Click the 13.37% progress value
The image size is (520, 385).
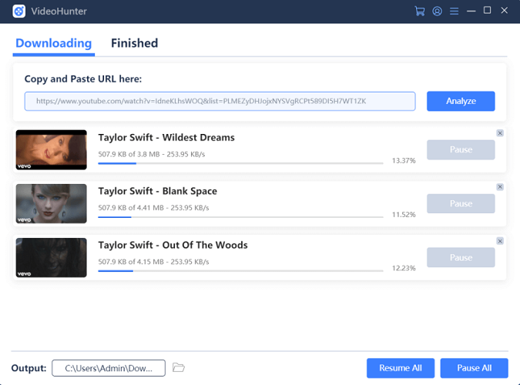tap(404, 160)
